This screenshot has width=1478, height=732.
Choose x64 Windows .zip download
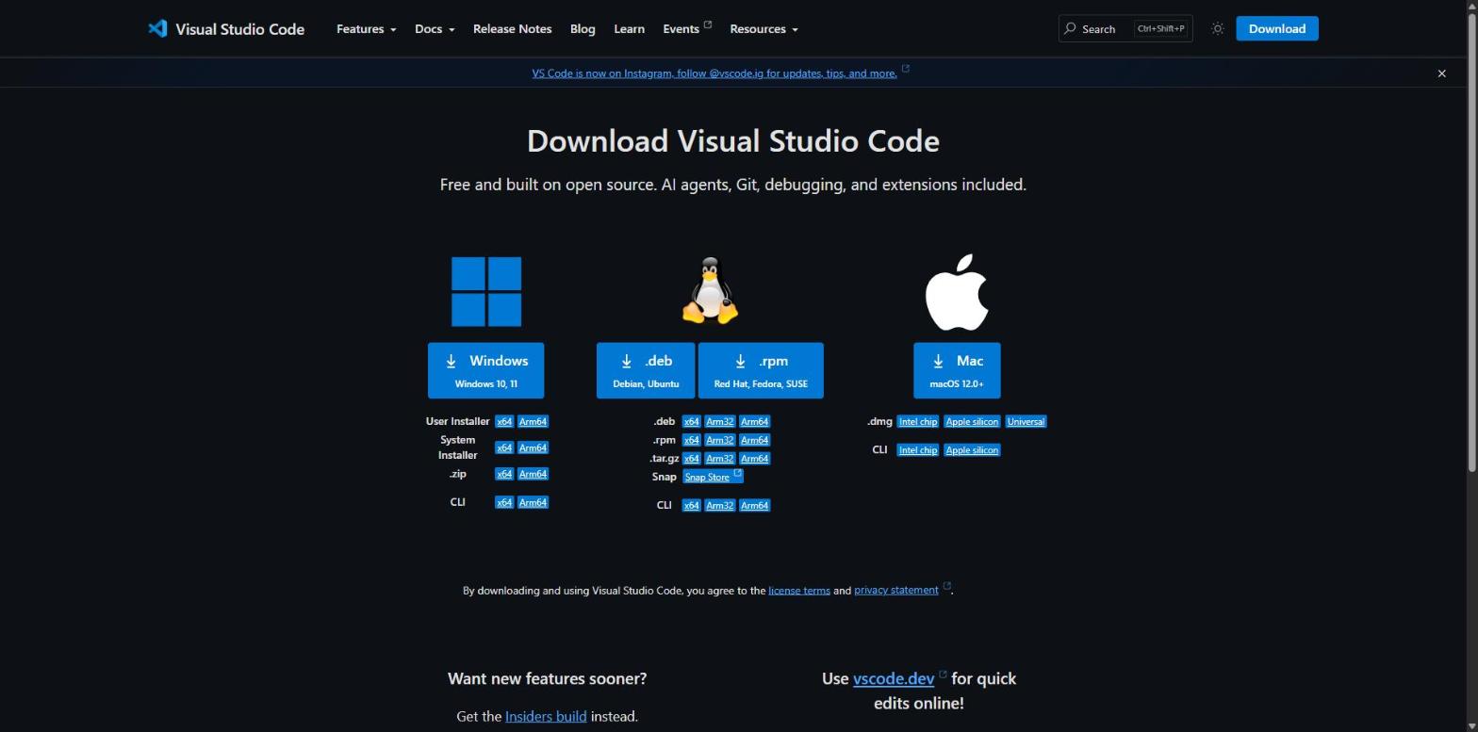tap(504, 475)
